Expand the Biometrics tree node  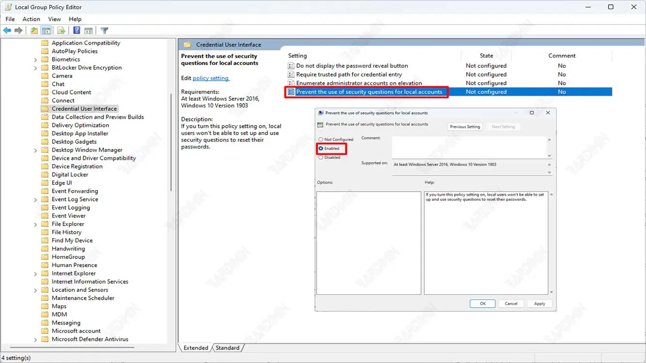pos(35,60)
